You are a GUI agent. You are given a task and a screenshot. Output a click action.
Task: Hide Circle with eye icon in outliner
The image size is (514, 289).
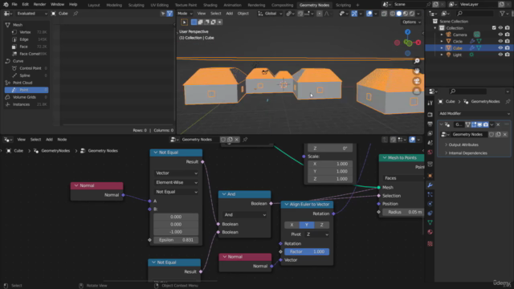(x=500, y=41)
